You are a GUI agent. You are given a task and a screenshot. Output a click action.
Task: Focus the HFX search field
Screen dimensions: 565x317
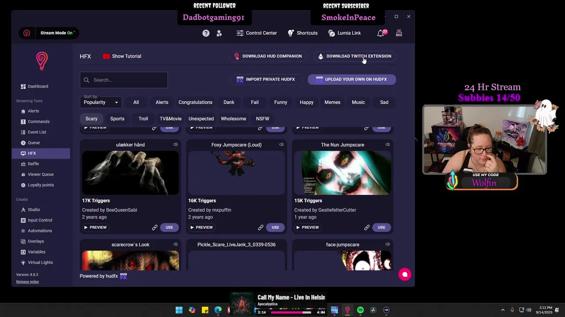tap(124, 80)
